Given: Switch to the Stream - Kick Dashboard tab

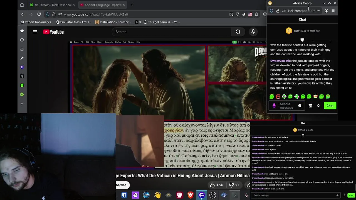Looking at the screenshot, I should [52, 5].
